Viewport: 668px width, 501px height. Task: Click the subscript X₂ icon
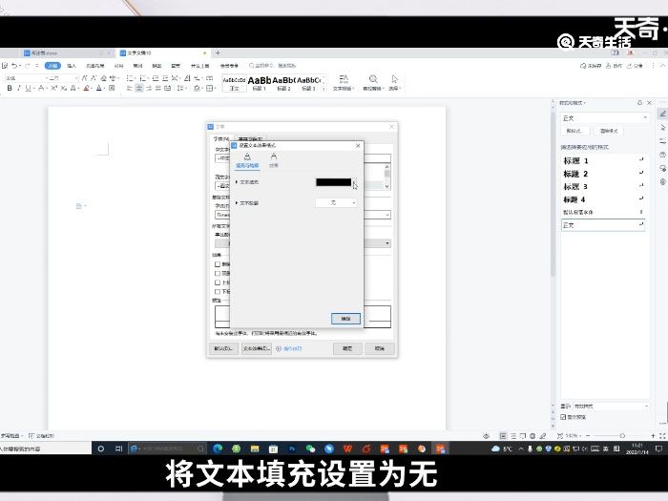pos(63,88)
